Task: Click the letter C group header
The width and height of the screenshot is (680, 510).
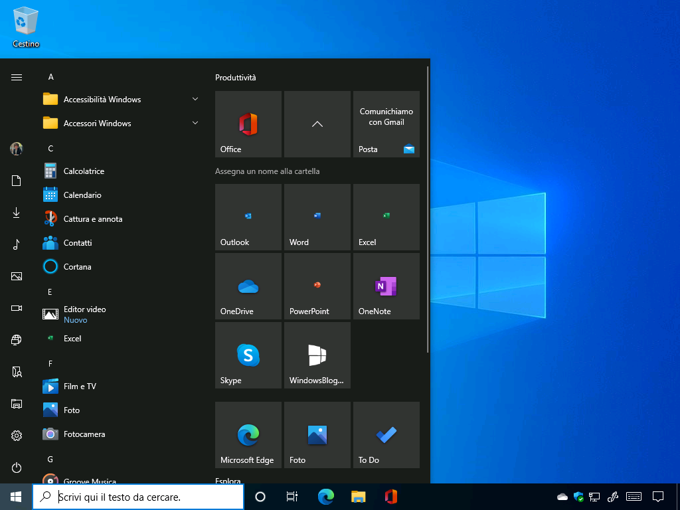Action: (50, 148)
